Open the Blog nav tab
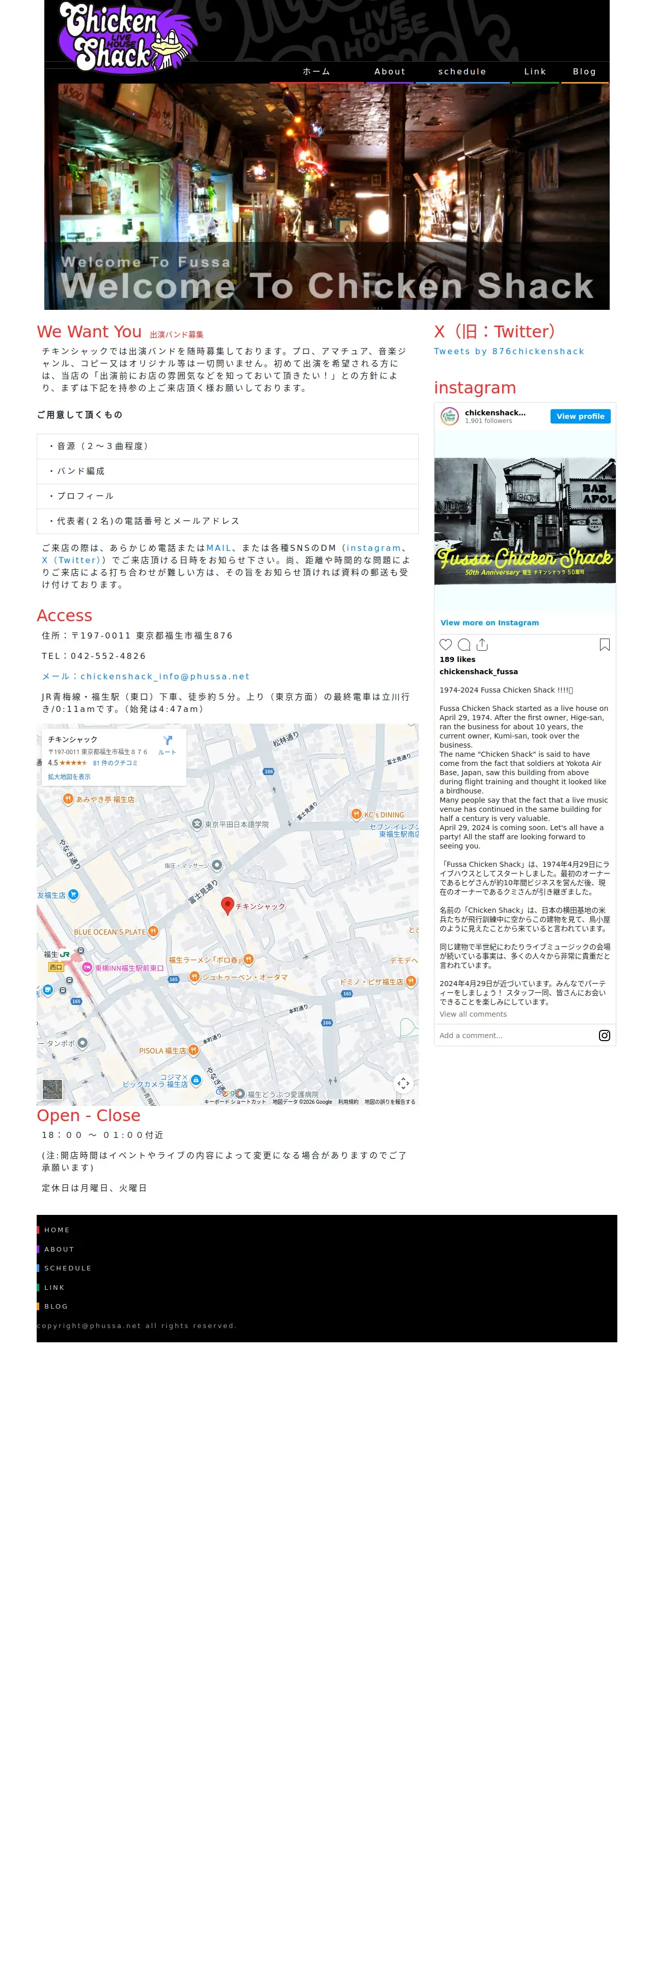 [x=585, y=72]
